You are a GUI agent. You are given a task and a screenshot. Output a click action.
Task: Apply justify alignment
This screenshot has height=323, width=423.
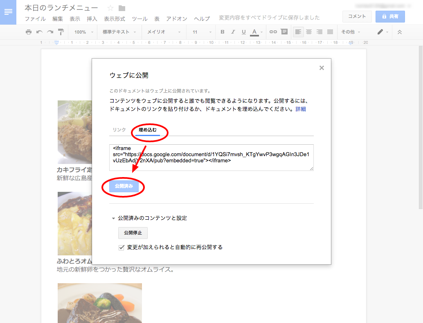330,32
